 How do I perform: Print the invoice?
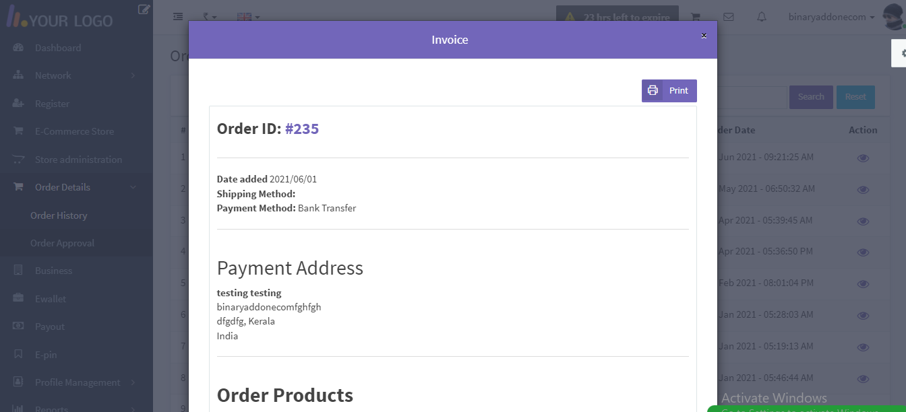point(669,91)
